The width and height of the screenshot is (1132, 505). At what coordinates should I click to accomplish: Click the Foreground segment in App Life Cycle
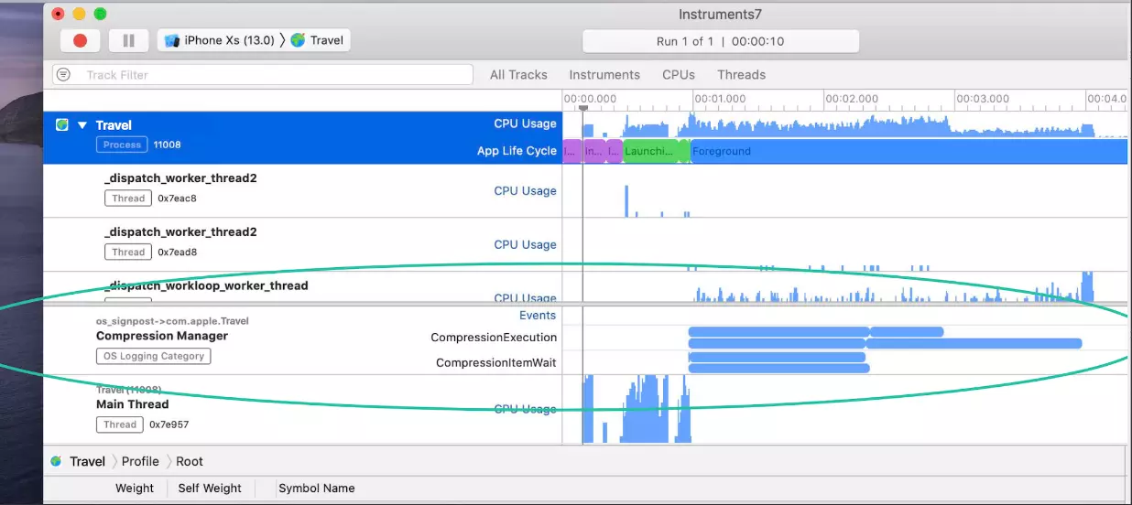click(909, 151)
